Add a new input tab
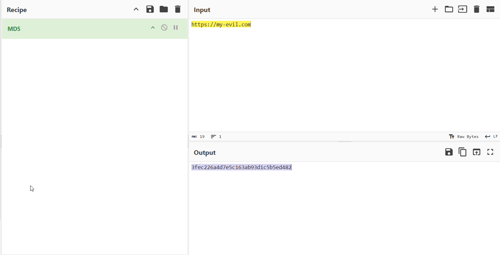500x255 pixels. tap(435, 9)
